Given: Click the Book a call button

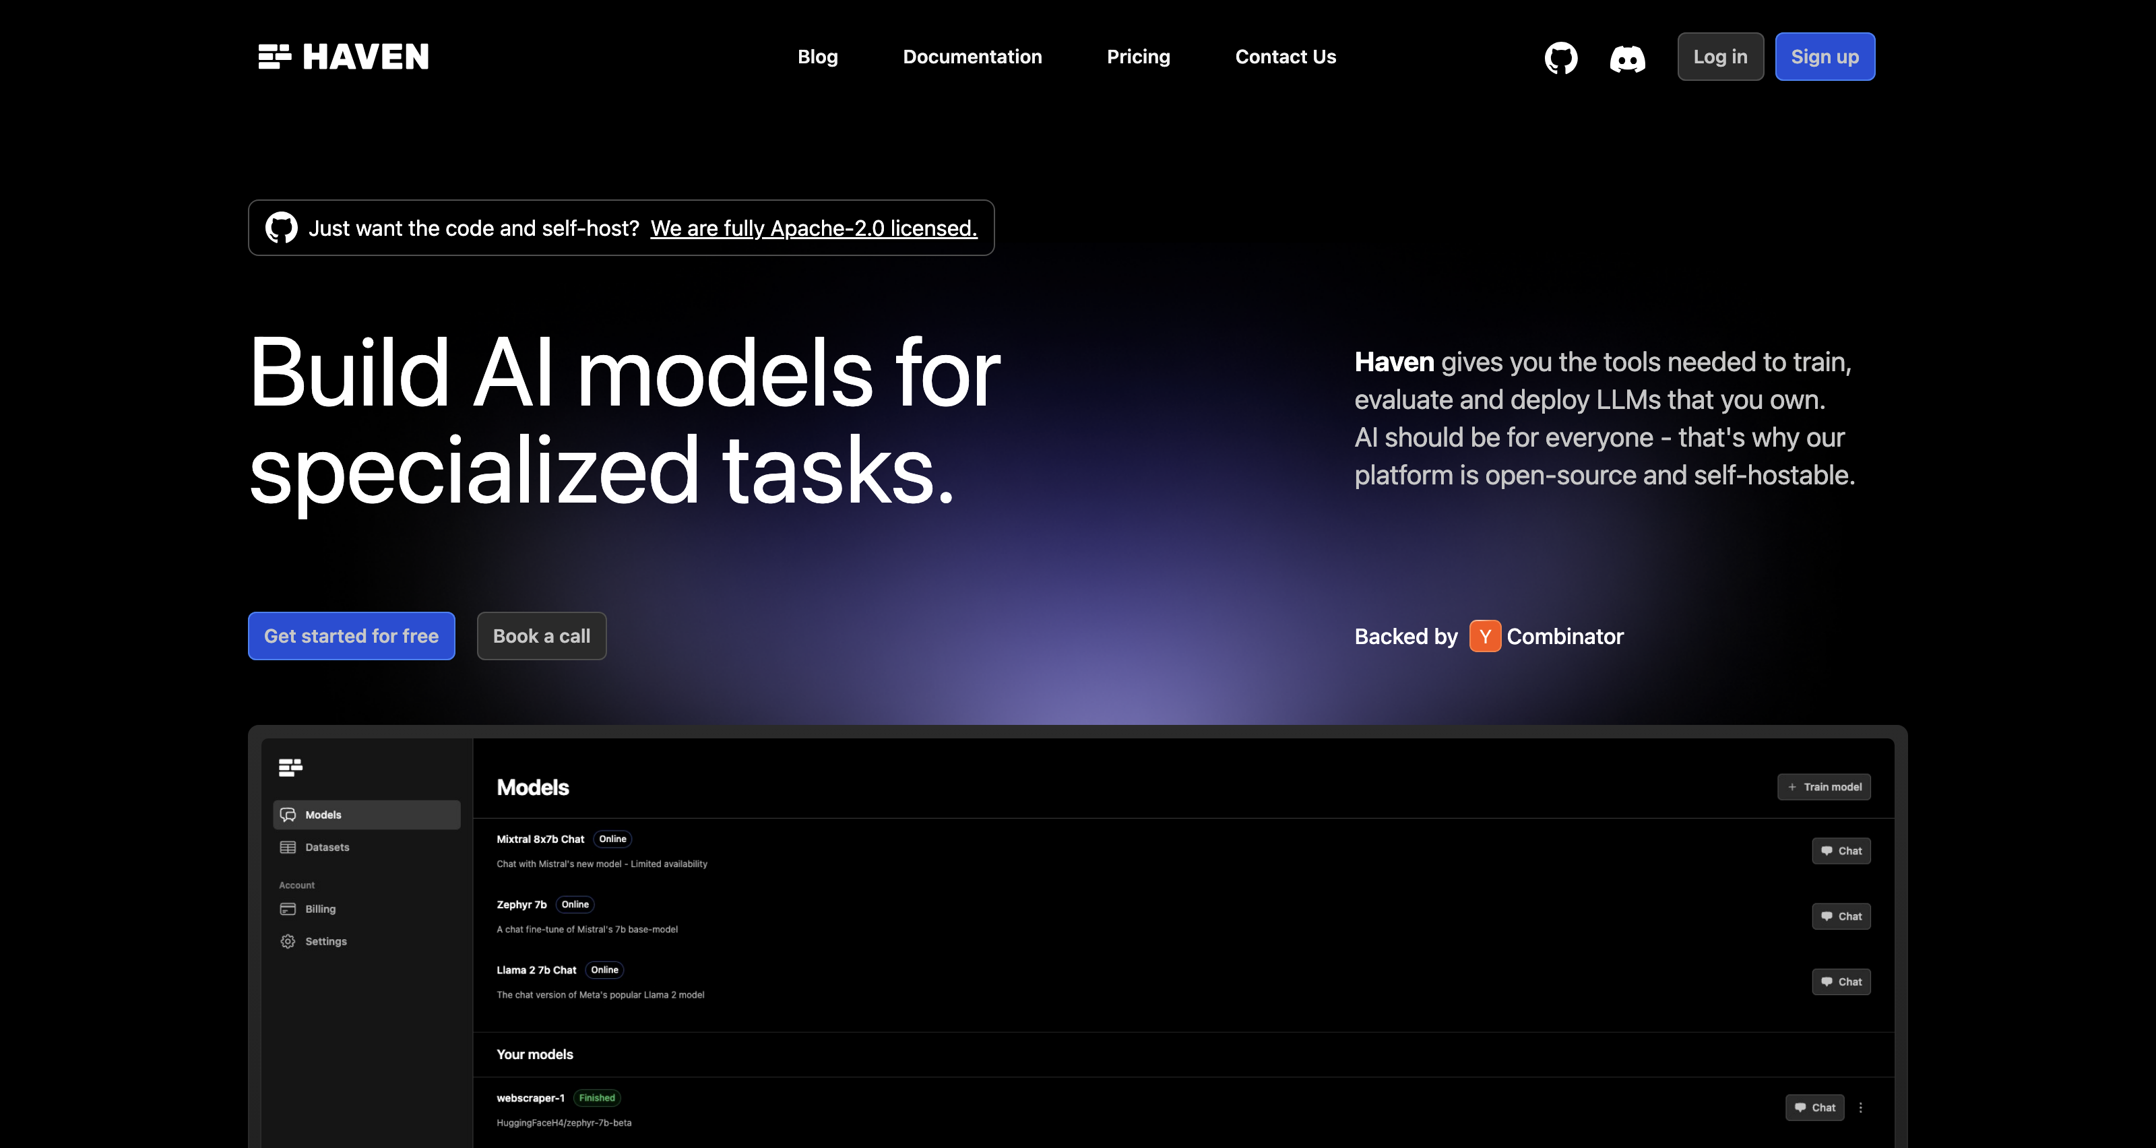Looking at the screenshot, I should click(x=542, y=636).
